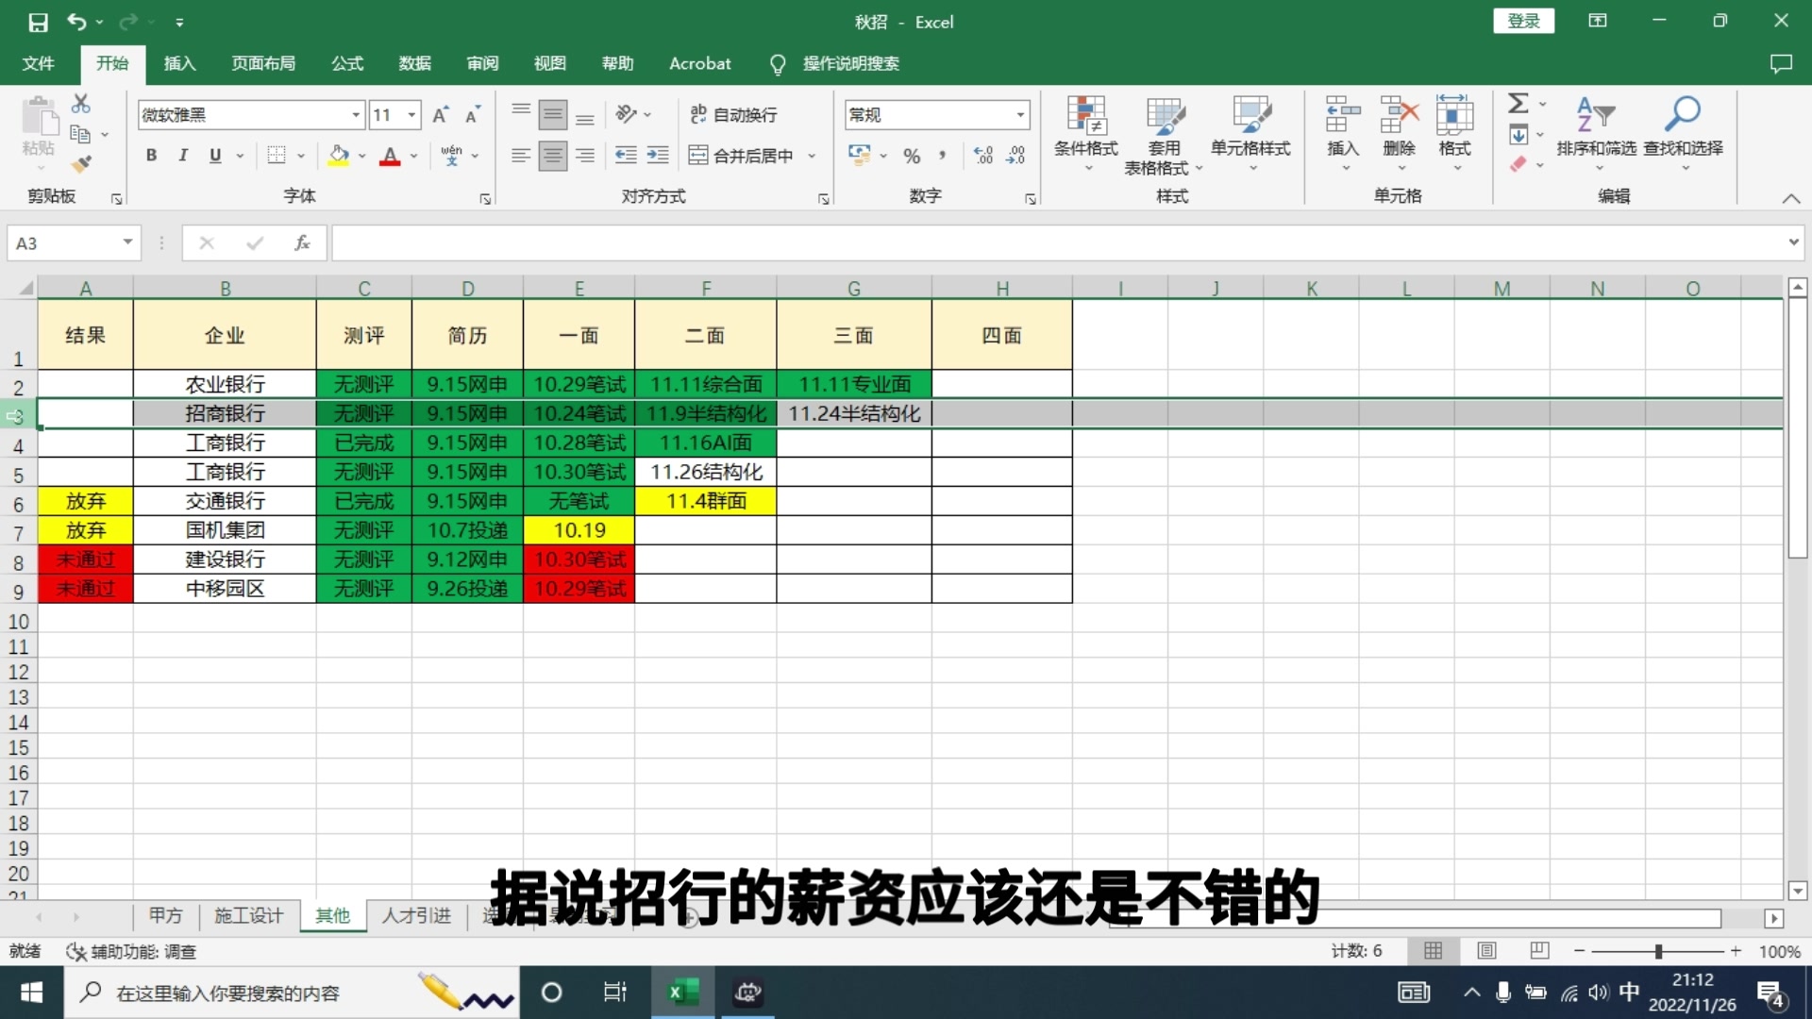The height and width of the screenshot is (1019, 1812).
Task: Open the 数据 ribbon tab
Action: pyautogui.click(x=414, y=63)
